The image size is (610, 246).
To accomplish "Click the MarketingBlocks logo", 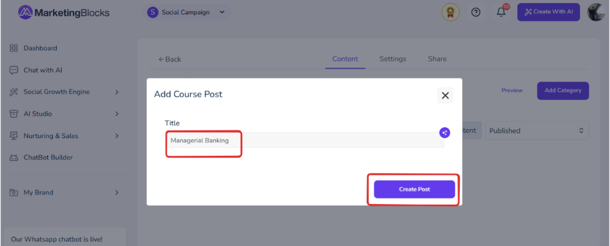I will pyautogui.click(x=64, y=12).
